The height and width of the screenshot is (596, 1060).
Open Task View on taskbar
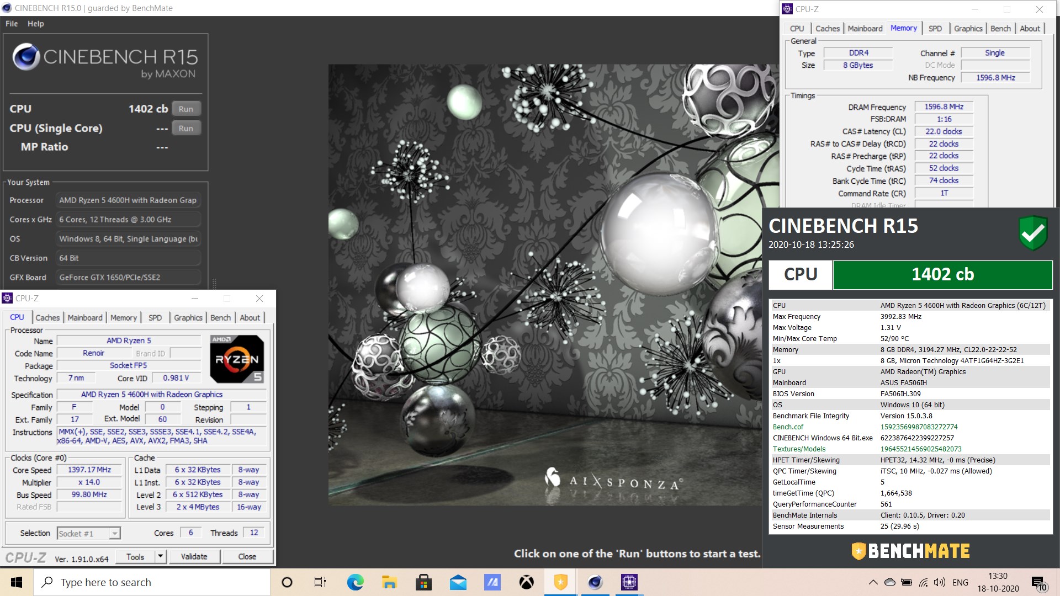point(320,582)
